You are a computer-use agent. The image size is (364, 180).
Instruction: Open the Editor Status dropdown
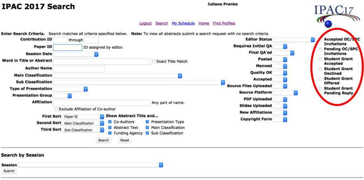[x=294, y=40]
